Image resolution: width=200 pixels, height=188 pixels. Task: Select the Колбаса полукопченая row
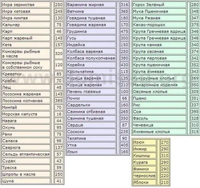tap(91, 58)
